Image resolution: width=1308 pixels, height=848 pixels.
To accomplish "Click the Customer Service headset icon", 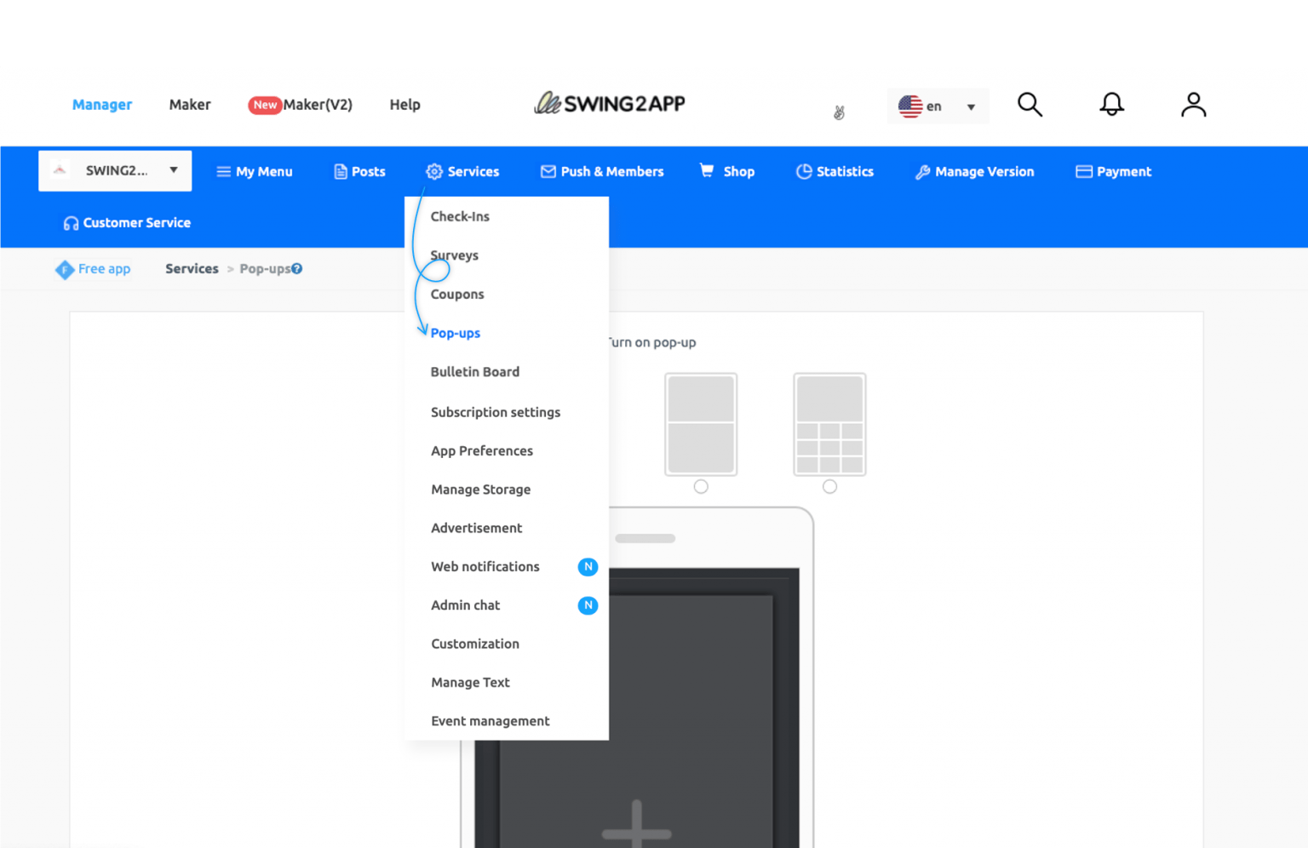I will [70, 222].
